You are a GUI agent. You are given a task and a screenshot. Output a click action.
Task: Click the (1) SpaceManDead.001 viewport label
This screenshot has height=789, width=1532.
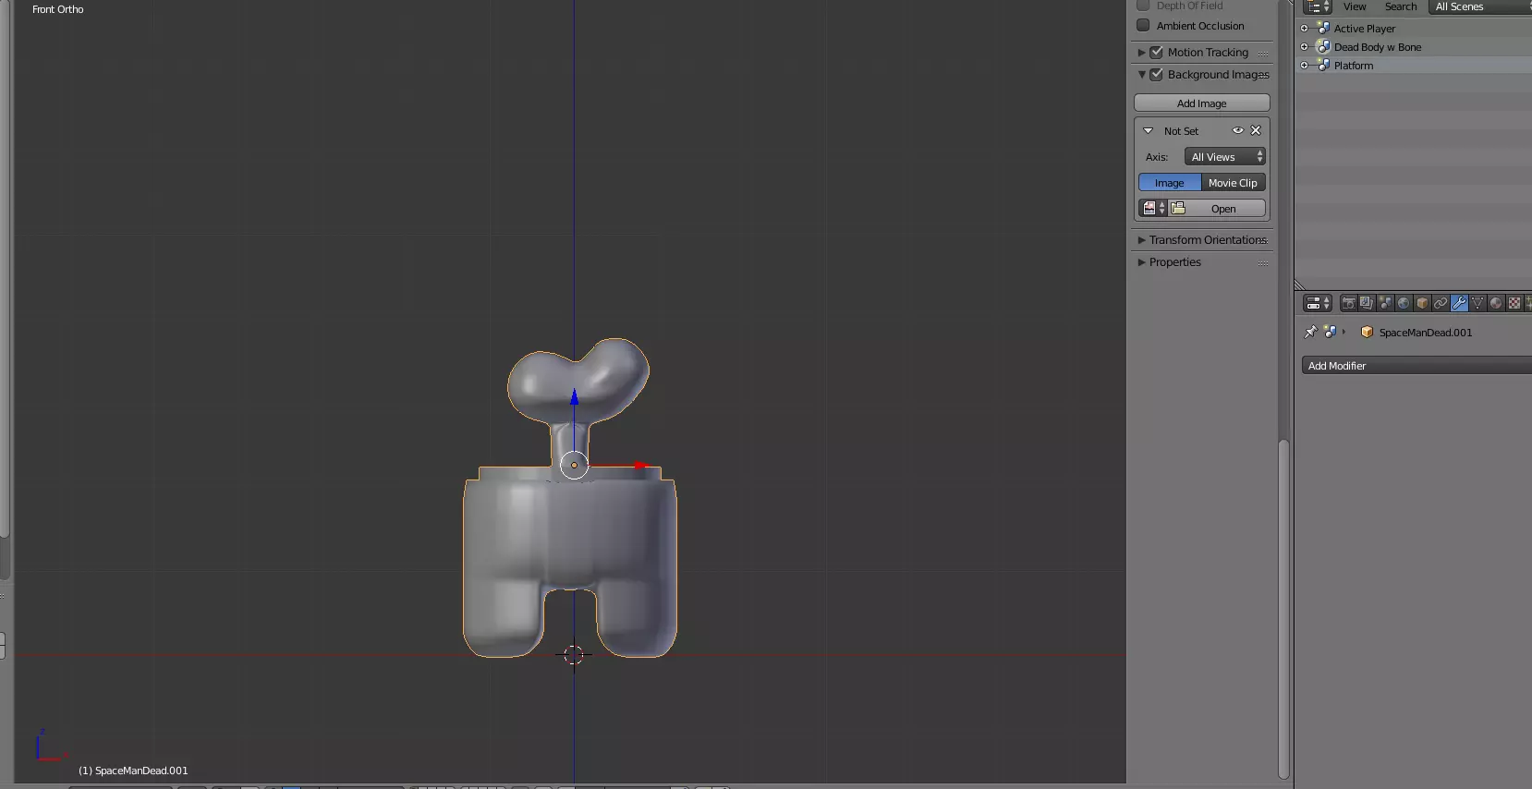coord(133,771)
